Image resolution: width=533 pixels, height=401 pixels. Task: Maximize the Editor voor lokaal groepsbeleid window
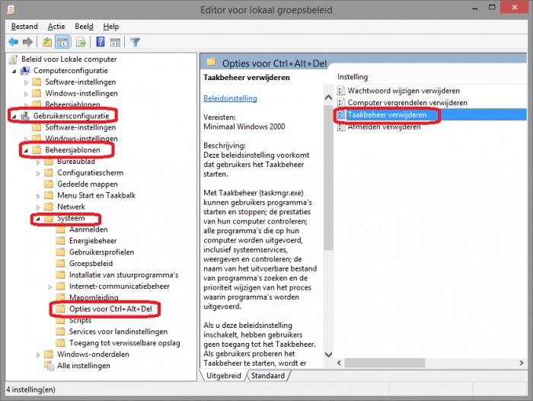point(492,8)
